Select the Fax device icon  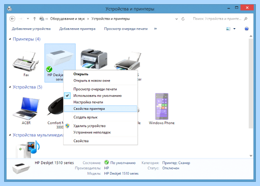tap(26, 62)
